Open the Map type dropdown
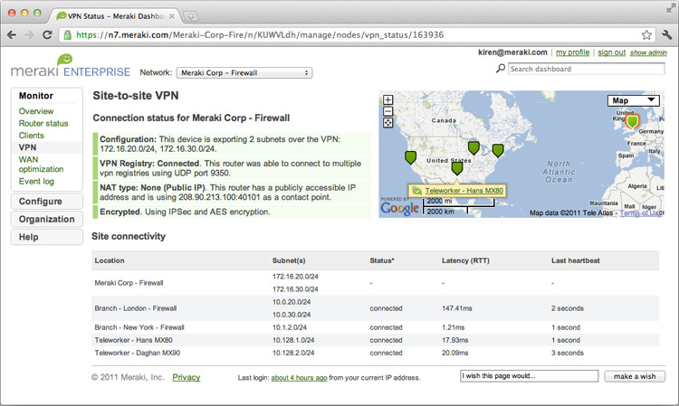 [634, 100]
